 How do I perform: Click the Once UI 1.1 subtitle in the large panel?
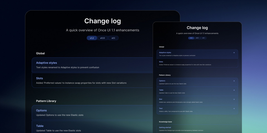tap(103, 30)
